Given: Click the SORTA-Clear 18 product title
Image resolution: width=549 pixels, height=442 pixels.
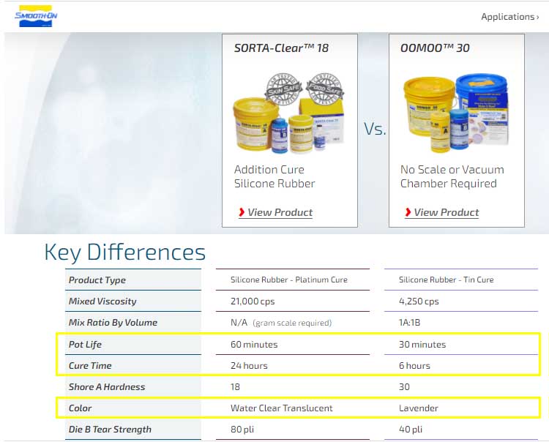Looking at the screenshot, I should tap(281, 48).
